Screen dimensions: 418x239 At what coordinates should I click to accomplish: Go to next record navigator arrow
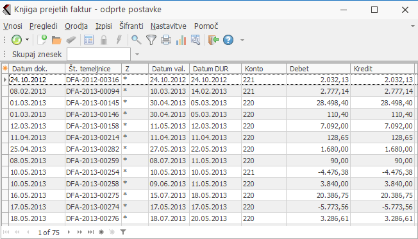point(69,232)
